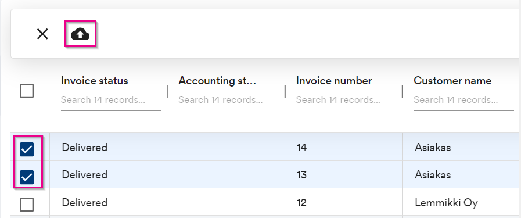Uncheck the invoice 14 row checkbox
Screen dimensions: 521x218
pos(27,149)
